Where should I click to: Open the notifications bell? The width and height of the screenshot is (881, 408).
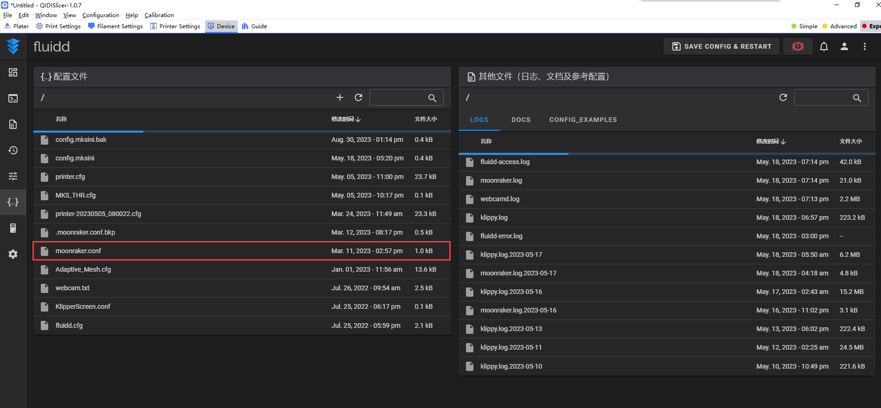click(824, 46)
